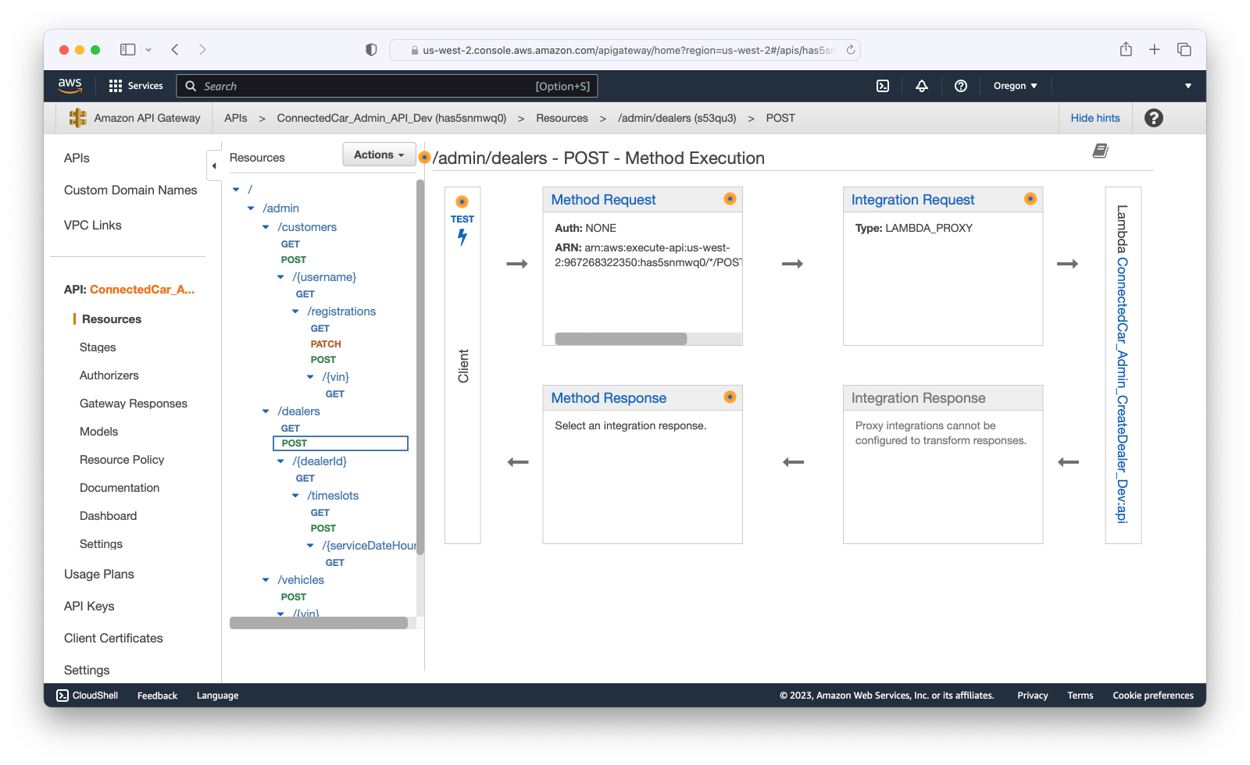Open the notifications bell icon

coord(922,86)
